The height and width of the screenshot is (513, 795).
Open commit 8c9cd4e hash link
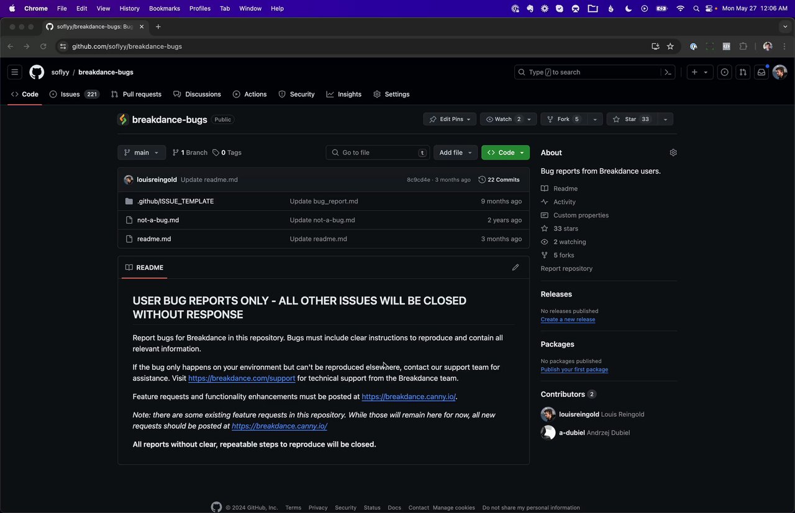419,180
